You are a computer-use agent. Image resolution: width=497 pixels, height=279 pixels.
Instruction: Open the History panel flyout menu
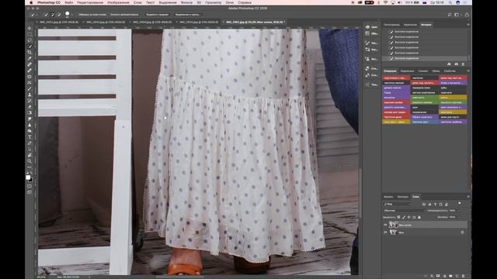468,25
